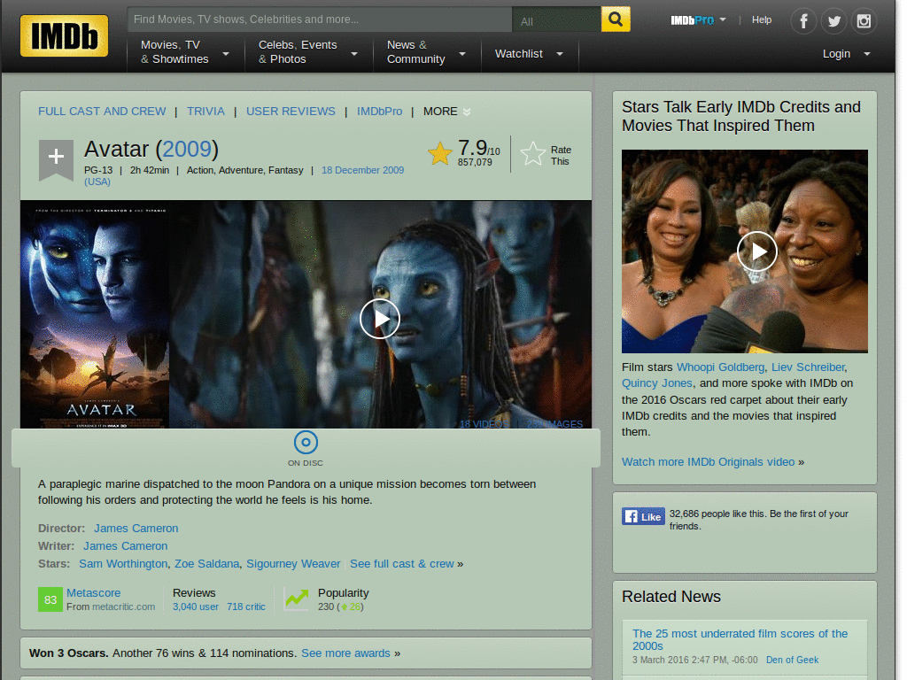
Task: Open Sigourney Weaver's page
Action: point(293,564)
